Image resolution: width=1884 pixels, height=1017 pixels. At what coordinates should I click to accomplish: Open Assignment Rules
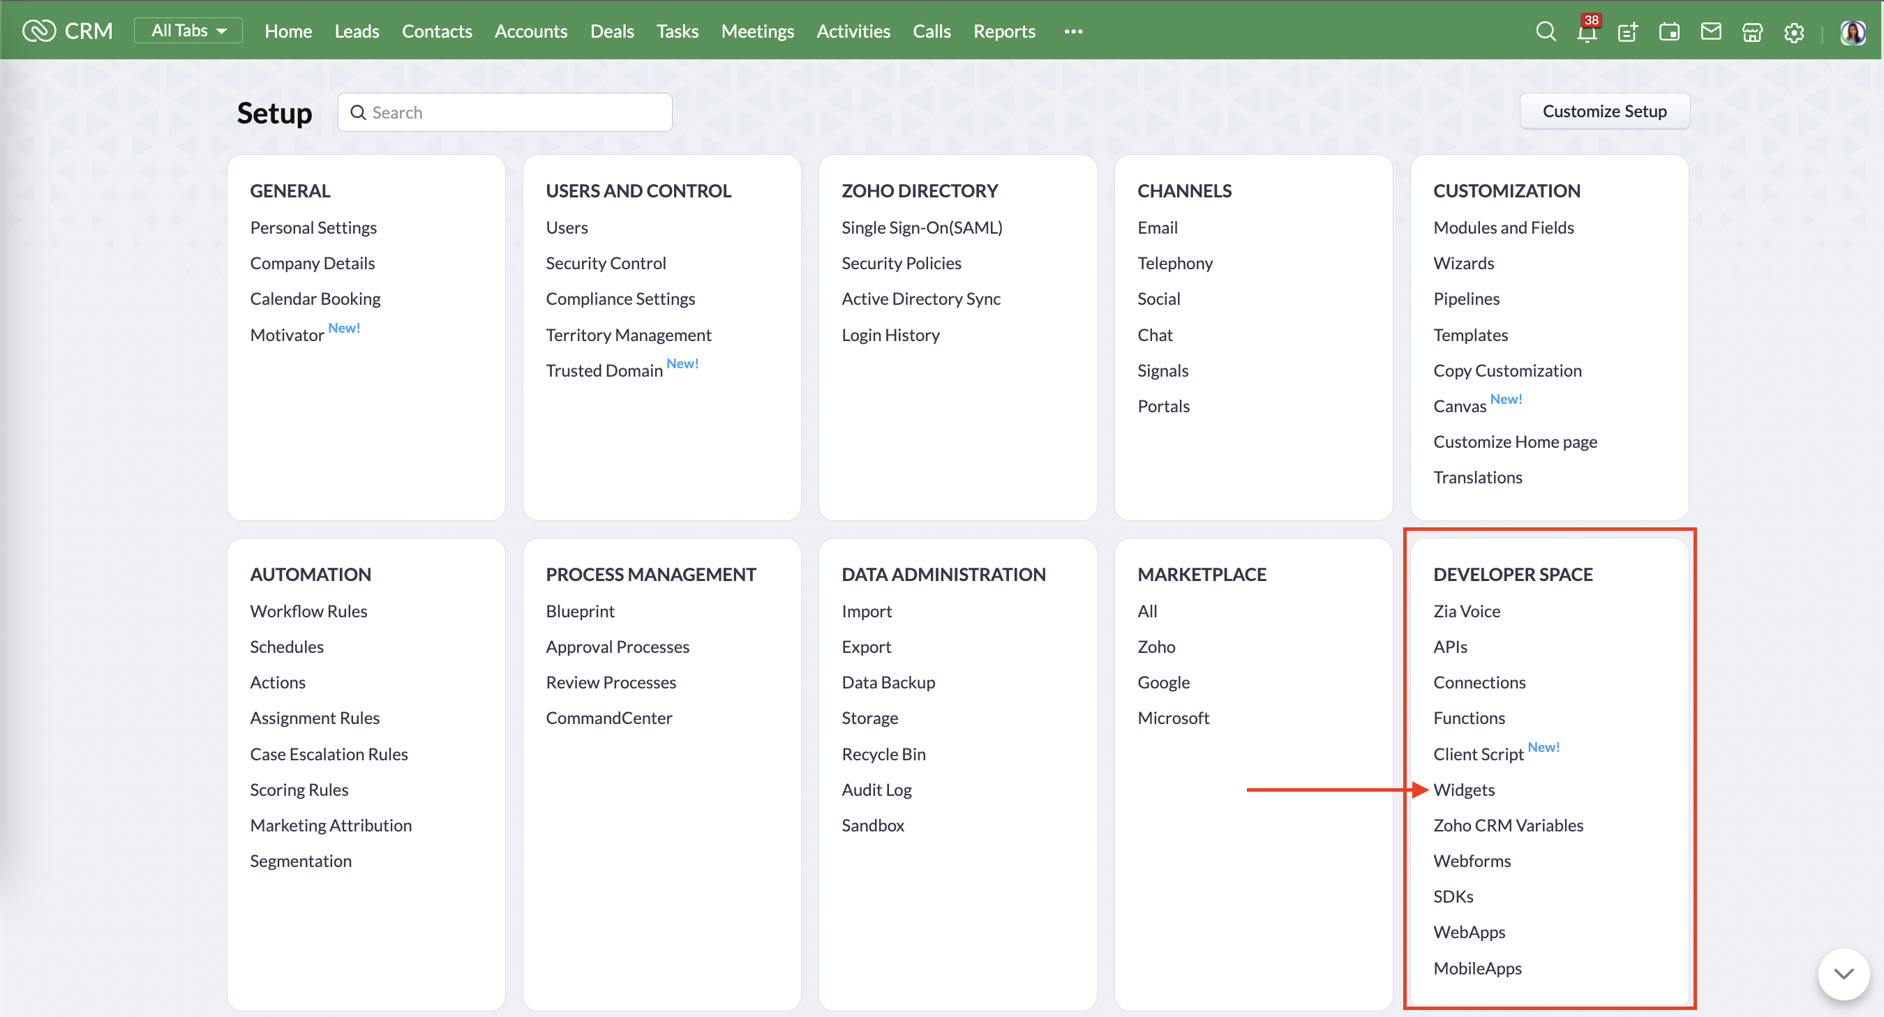[315, 718]
